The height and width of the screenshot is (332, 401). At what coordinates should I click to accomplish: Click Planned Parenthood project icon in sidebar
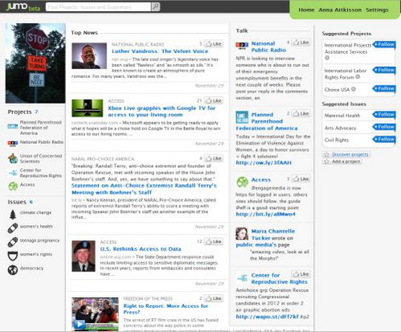pos(13,126)
